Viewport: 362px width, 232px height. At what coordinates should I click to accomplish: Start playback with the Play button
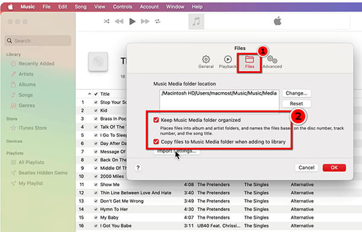[x=132, y=22]
